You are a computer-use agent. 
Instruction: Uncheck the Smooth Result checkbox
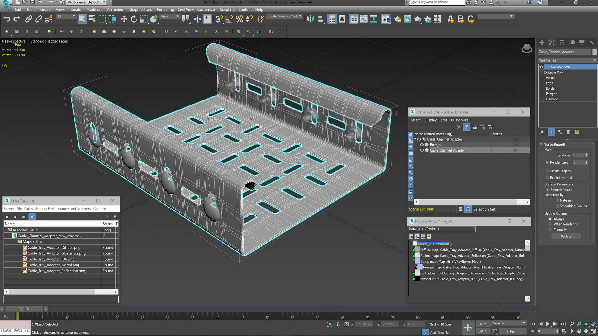[x=547, y=190]
